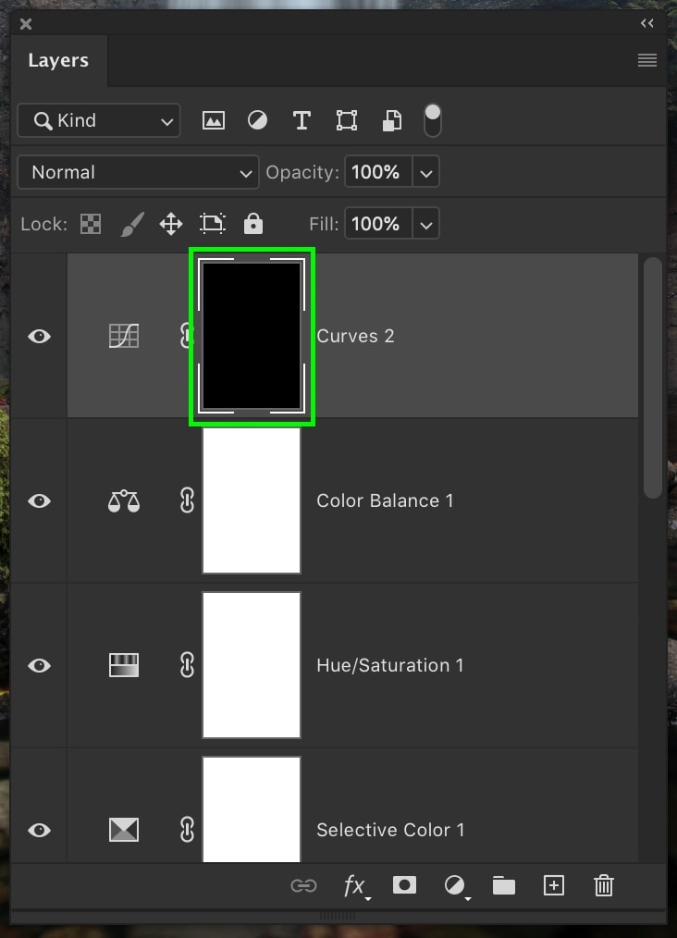The height and width of the screenshot is (938, 677).
Task: Open the fx layer style menu
Action: pos(356,886)
